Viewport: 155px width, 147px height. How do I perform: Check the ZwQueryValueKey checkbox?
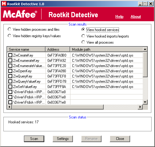click(10, 81)
